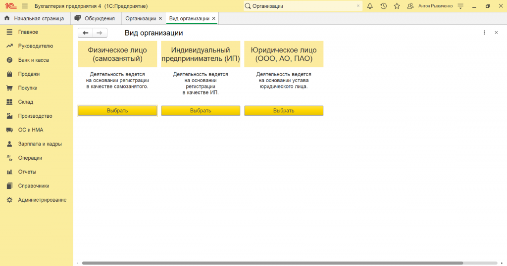Screen dimensions: 507x266
Task: Choose Выбрать under Юридическое лицо
Action: click(x=284, y=111)
